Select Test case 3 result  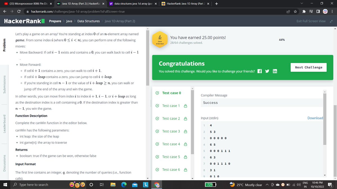point(171,131)
